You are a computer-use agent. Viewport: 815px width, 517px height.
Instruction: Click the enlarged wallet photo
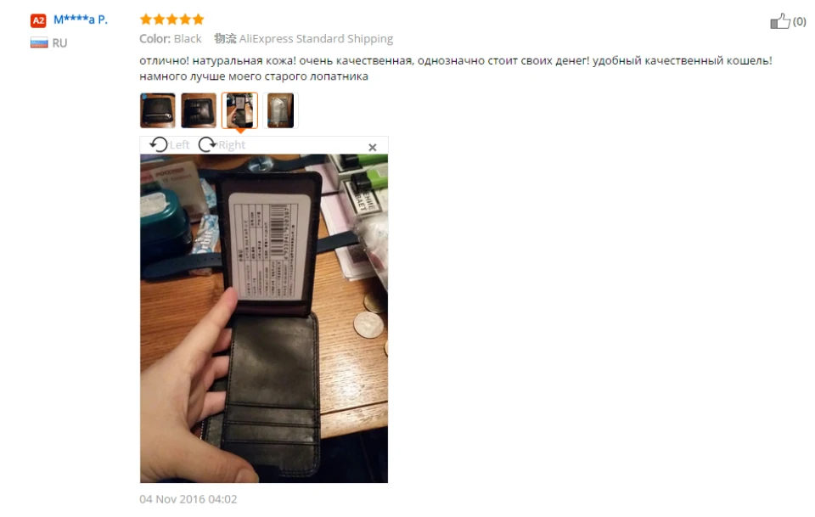tap(263, 318)
